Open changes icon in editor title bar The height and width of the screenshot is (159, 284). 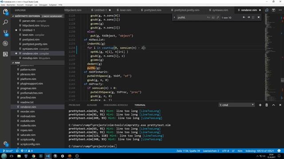tap(267, 10)
